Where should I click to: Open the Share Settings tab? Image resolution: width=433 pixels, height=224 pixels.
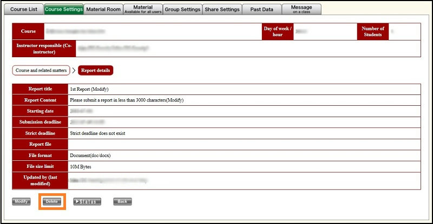(x=222, y=9)
